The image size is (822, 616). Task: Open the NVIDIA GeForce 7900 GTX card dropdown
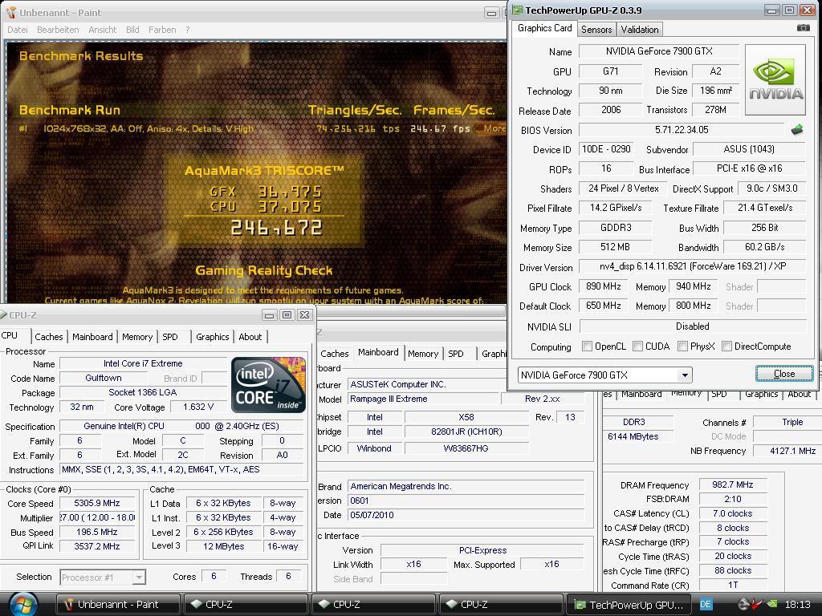pos(684,375)
